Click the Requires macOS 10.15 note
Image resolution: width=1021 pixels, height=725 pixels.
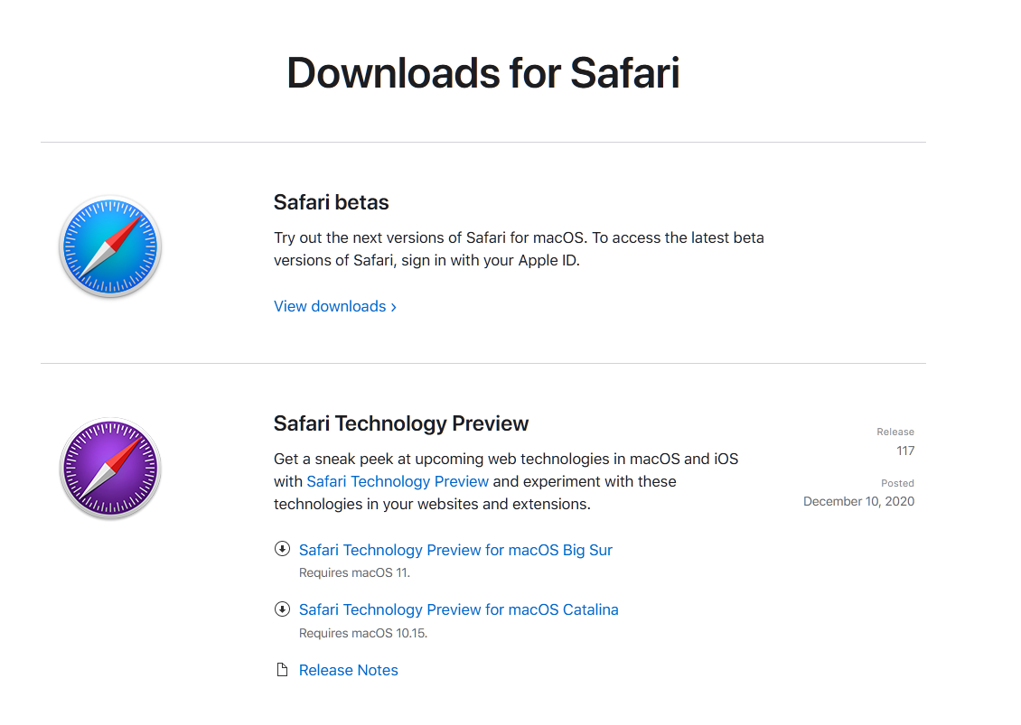[x=362, y=633]
